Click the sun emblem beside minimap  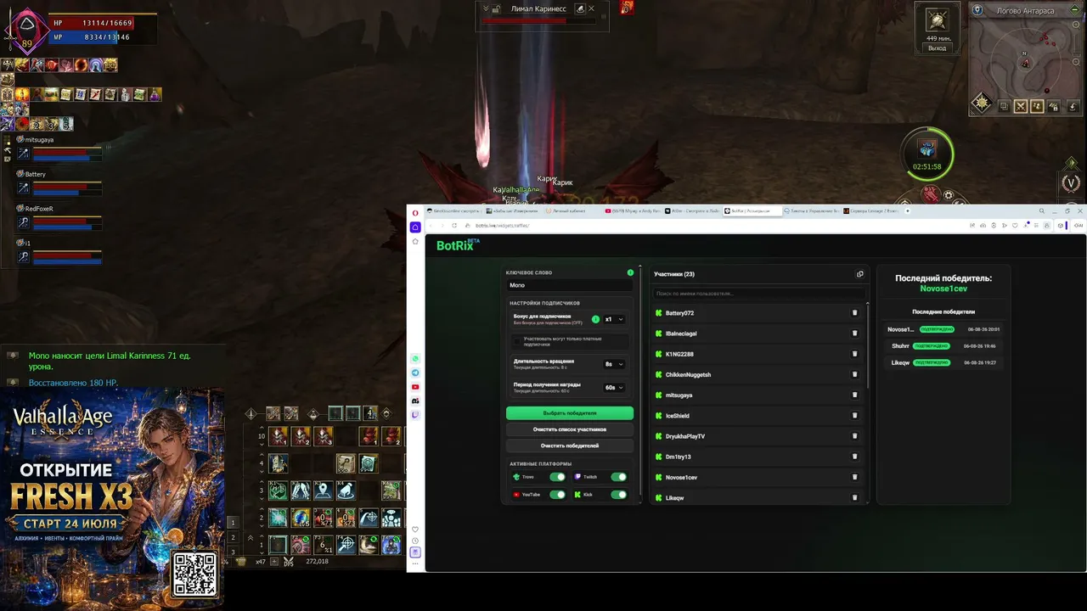pyautogui.click(x=982, y=103)
